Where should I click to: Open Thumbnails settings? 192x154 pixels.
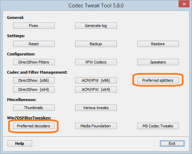[34, 108]
